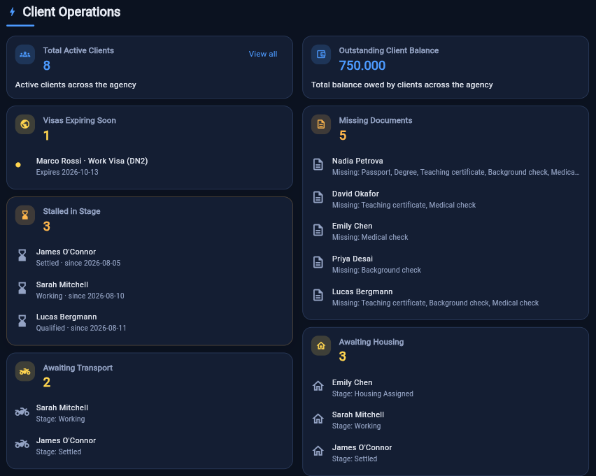Viewport: 596px width, 476px height.
Task: Select 'Qualified · since 2026-08-11' text
Action: tap(81, 328)
